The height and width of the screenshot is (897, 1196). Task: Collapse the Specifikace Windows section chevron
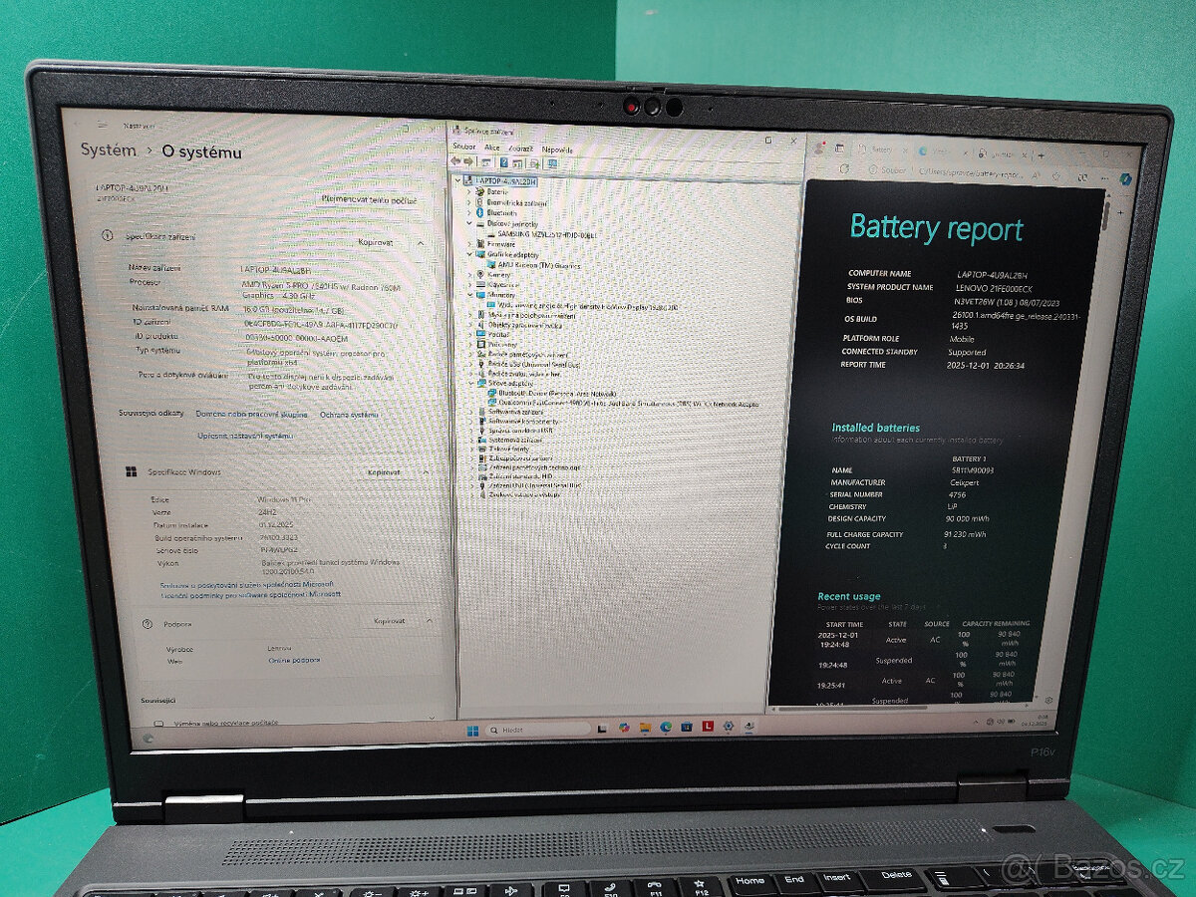(426, 472)
